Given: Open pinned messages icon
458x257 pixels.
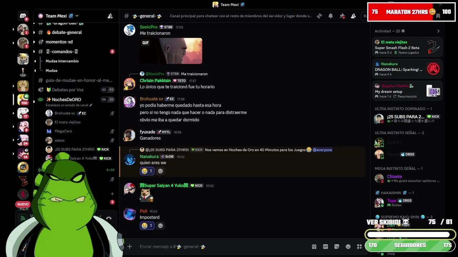Looking at the screenshot, I should click(x=342, y=16).
